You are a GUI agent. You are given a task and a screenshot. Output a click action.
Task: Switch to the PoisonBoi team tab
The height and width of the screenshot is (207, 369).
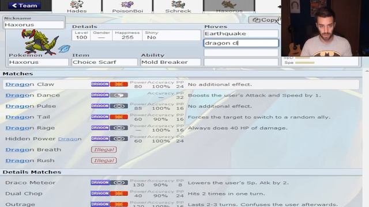[x=127, y=6]
